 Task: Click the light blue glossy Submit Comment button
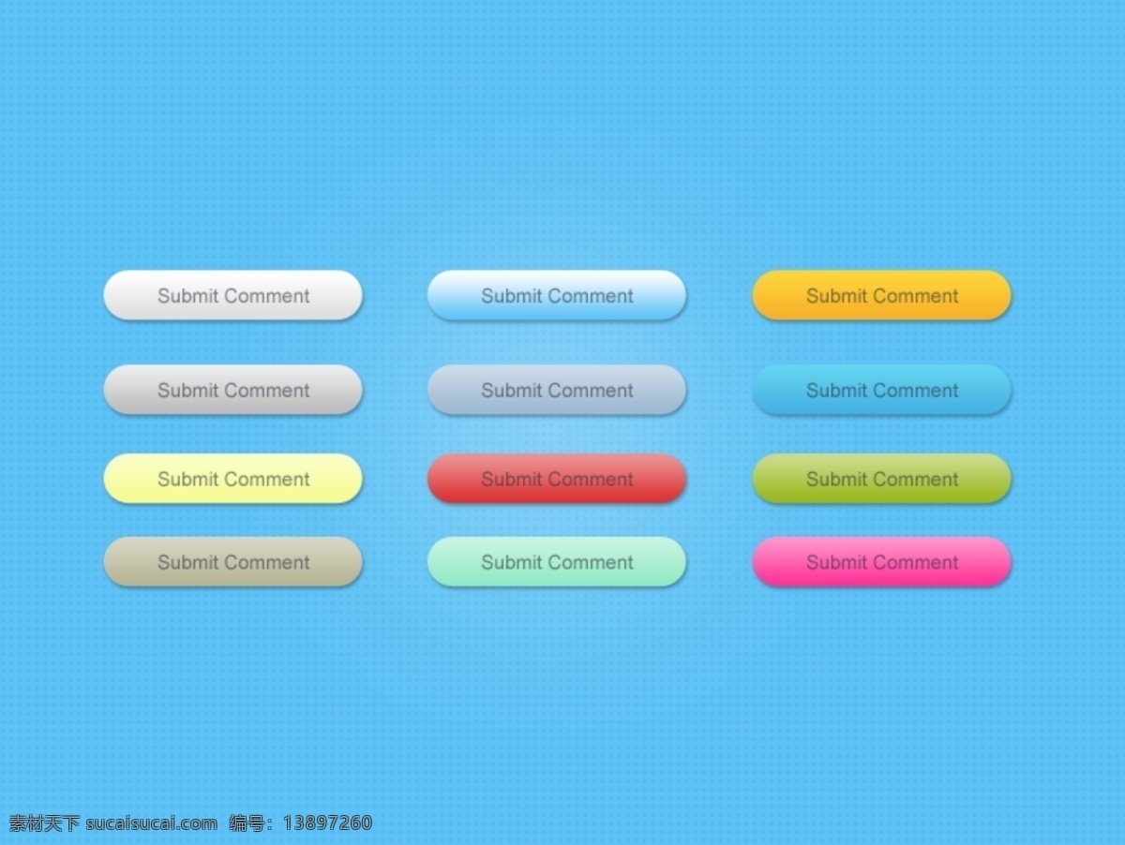point(557,295)
